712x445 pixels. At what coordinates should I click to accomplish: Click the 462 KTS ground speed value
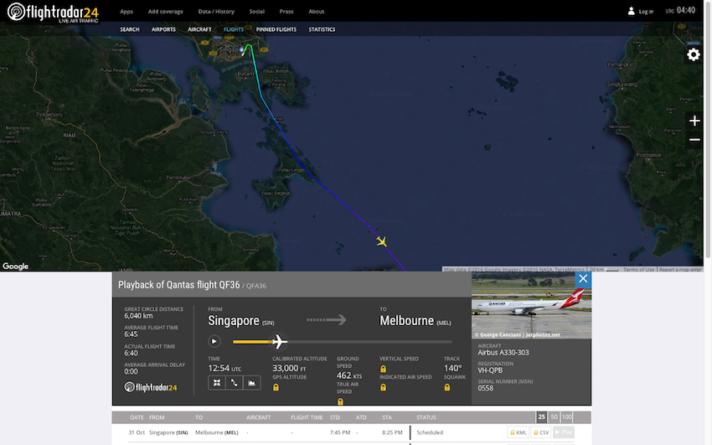348,375
